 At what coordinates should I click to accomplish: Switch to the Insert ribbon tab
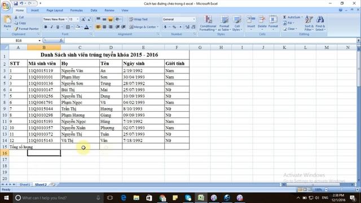tap(35, 10)
